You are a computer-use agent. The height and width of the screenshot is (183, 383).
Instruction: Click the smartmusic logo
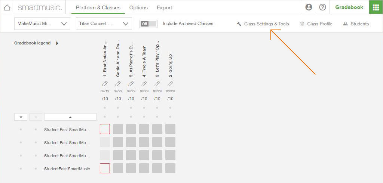pos(40,7)
